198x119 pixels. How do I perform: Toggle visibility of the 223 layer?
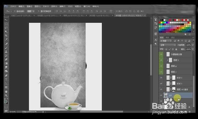[x=161, y=95]
